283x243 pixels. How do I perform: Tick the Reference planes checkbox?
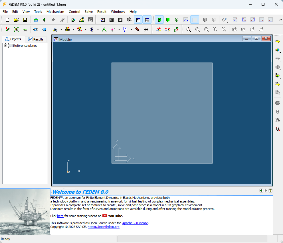point(11,46)
